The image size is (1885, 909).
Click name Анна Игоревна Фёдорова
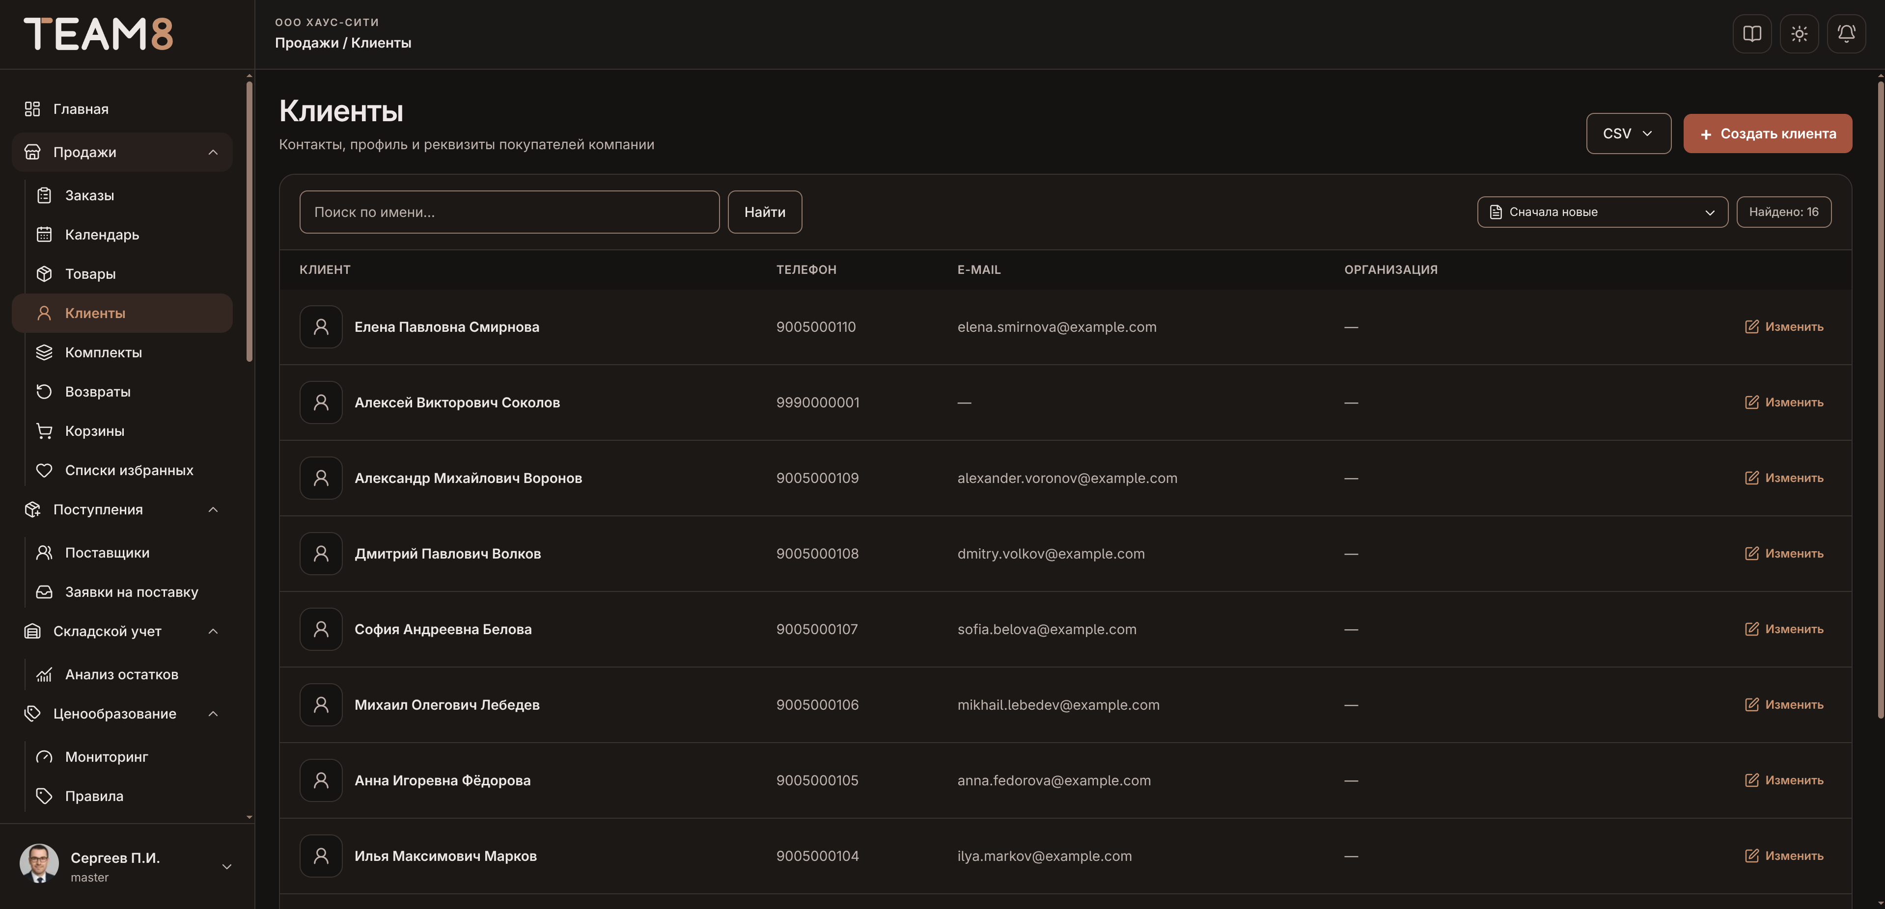(443, 780)
